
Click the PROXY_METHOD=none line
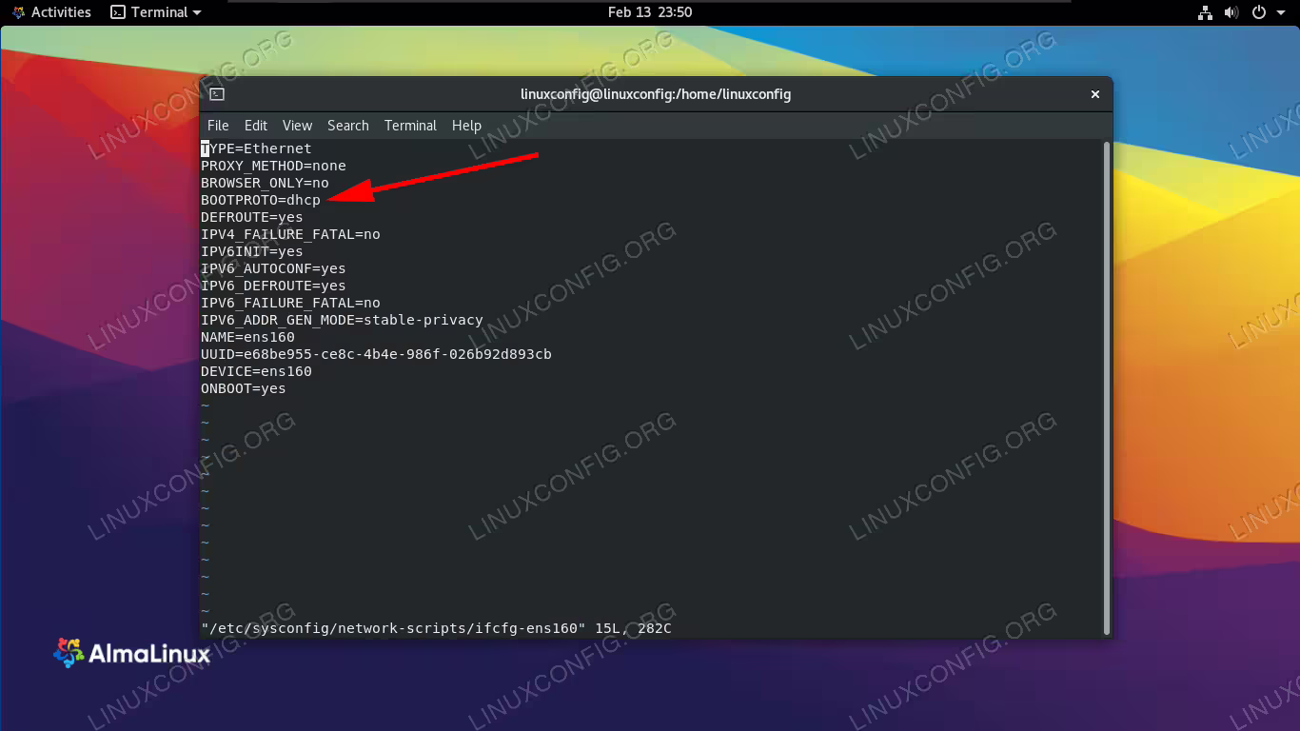coord(273,166)
